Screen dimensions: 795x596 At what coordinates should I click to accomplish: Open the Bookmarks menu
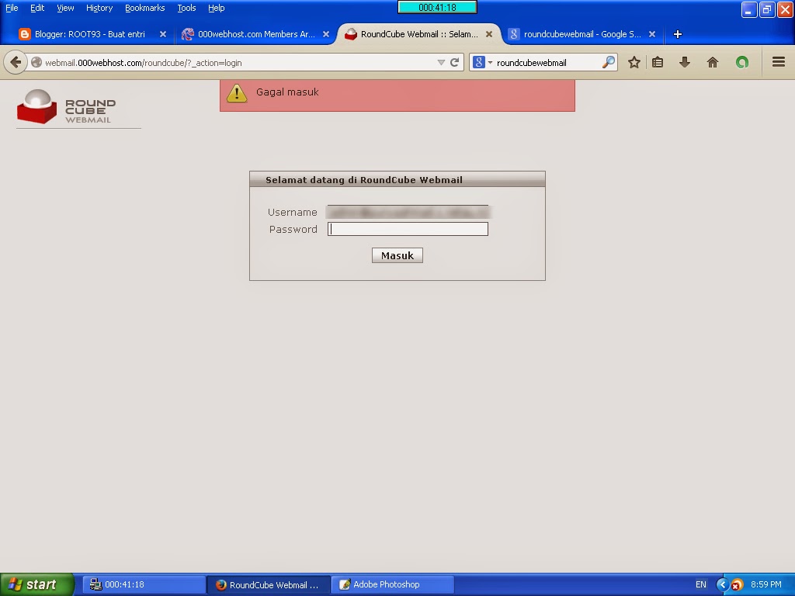(x=145, y=8)
